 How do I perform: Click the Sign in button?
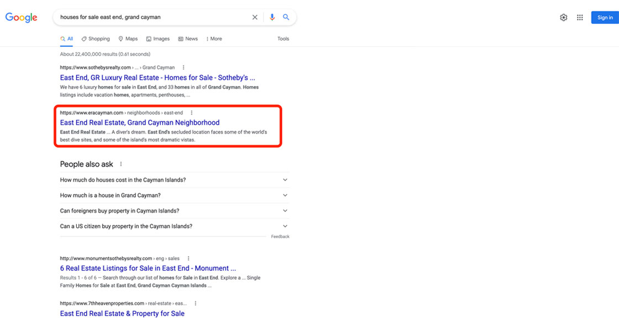[x=605, y=17]
